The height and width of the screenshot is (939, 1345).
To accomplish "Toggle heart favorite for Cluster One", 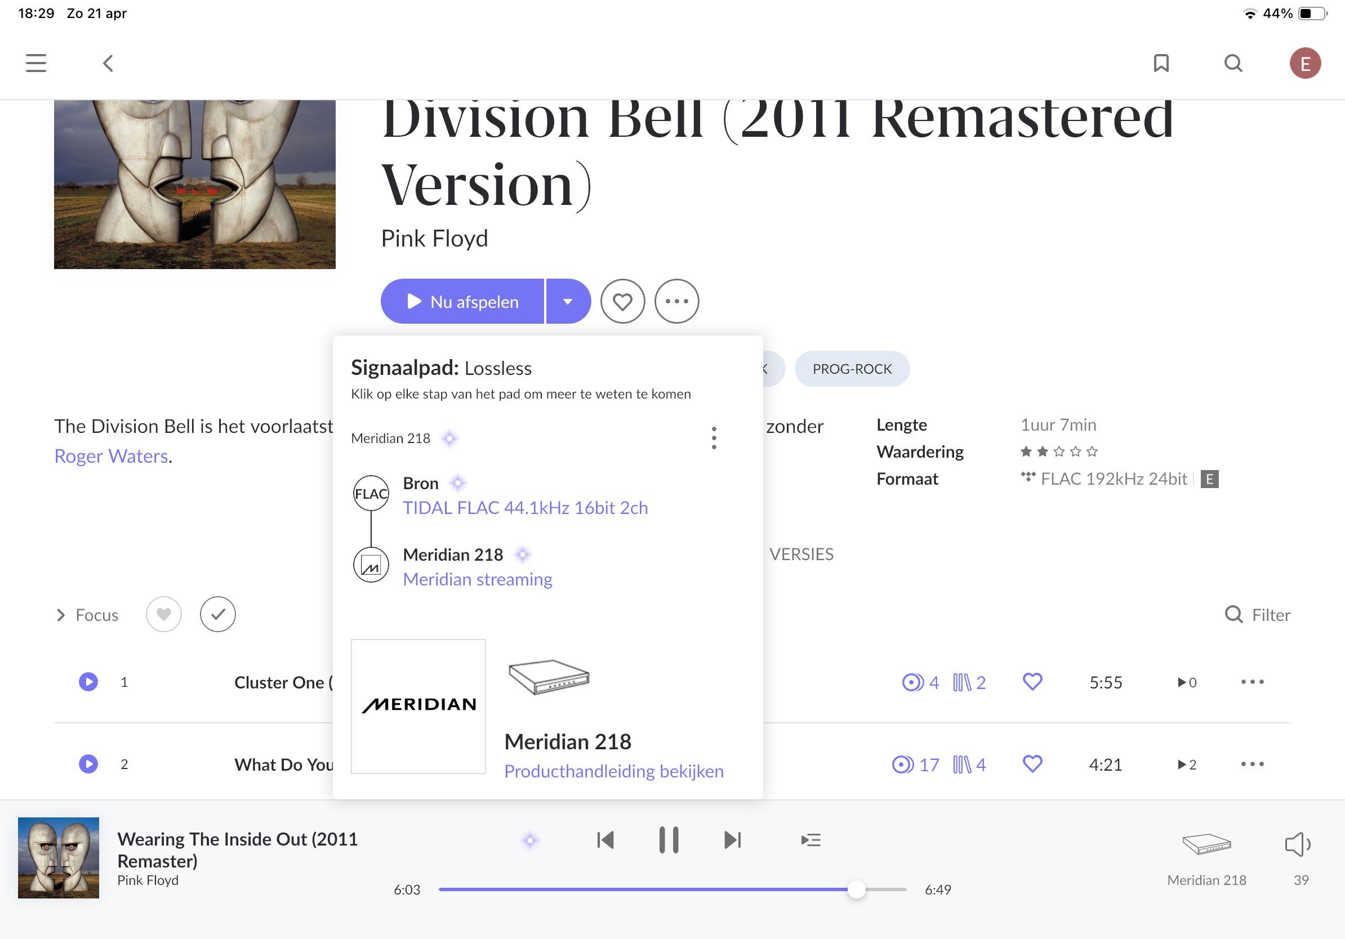I will pyautogui.click(x=1032, y=682).
